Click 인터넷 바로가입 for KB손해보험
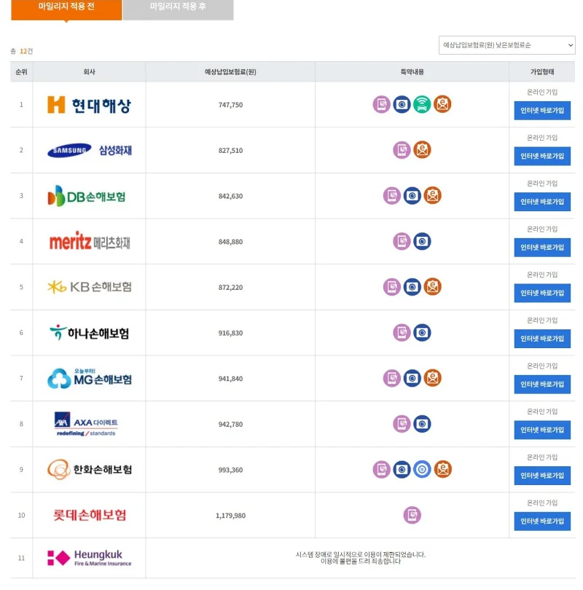The height and width of the screenshot is (590, 583). (x=542, y=293)
